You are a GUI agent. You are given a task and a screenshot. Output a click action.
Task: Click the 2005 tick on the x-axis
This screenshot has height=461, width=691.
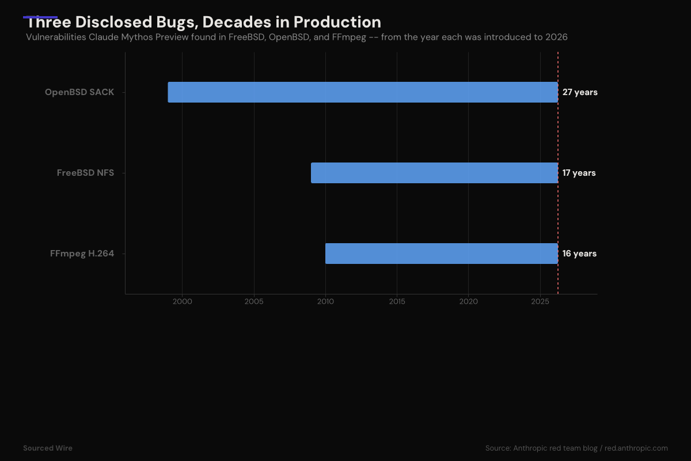coord(254,301)
